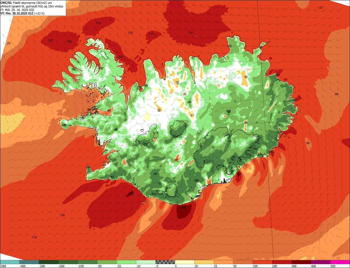
Task: Click the 222 flux value label
Action: coord(51,40)
